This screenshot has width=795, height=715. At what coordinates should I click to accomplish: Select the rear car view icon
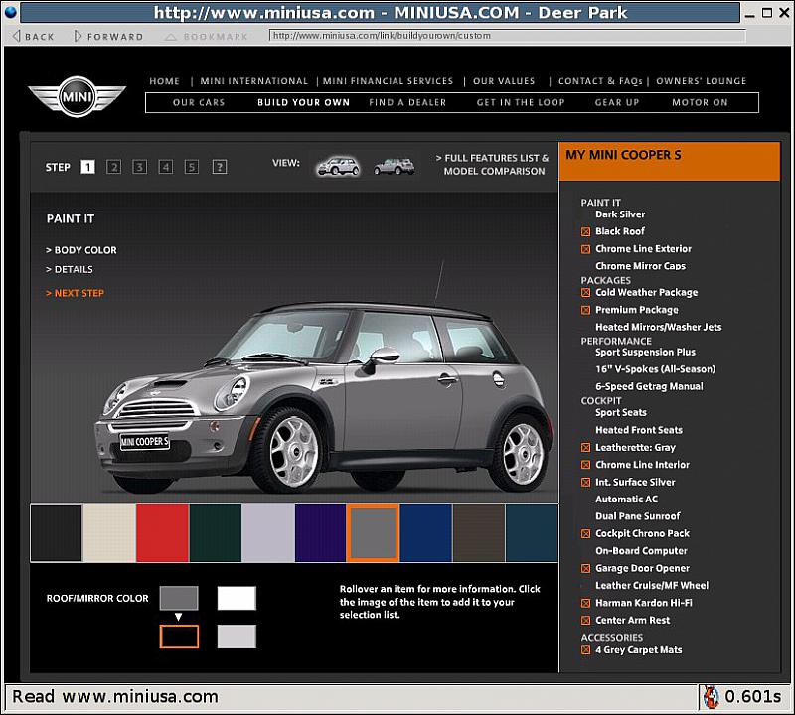point(395,166)
